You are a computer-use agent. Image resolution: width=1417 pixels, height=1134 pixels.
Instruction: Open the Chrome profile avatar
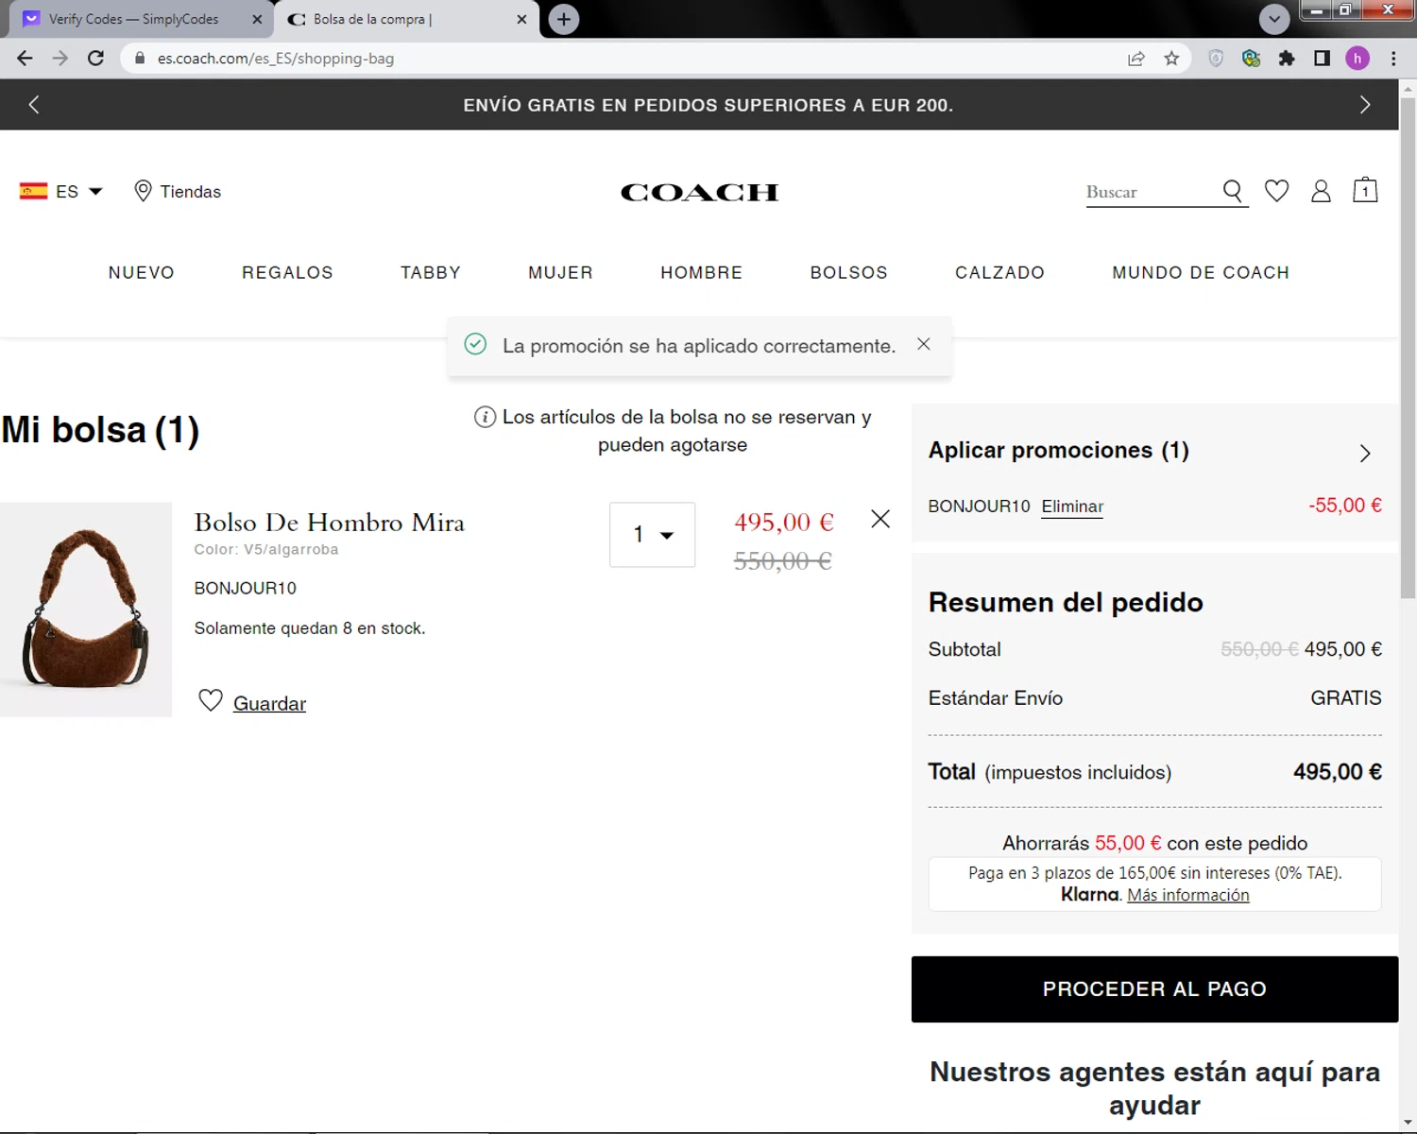tap(1357, 59)
